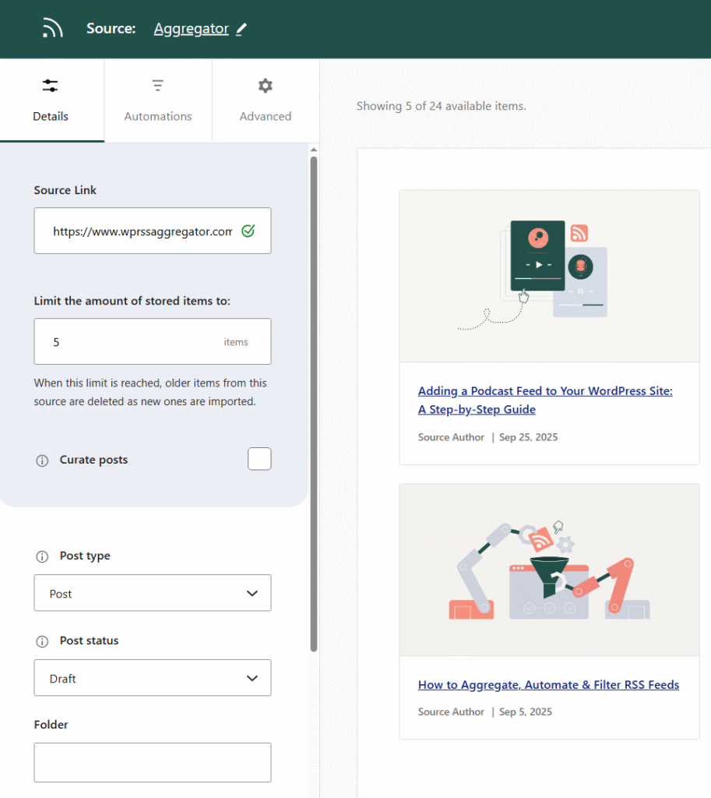Viewport: 711px width, 798px height.
Task: Click the info icon next to Post status
Action: 42,641
